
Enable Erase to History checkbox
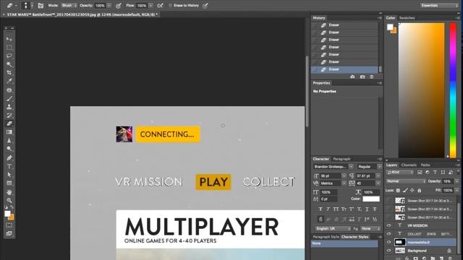171,6
